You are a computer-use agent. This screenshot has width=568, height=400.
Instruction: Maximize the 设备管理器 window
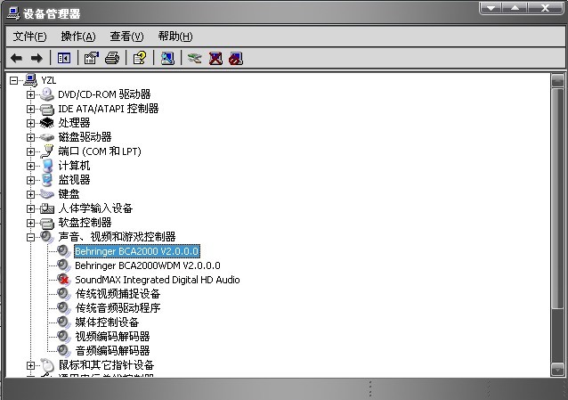(515, 8)
